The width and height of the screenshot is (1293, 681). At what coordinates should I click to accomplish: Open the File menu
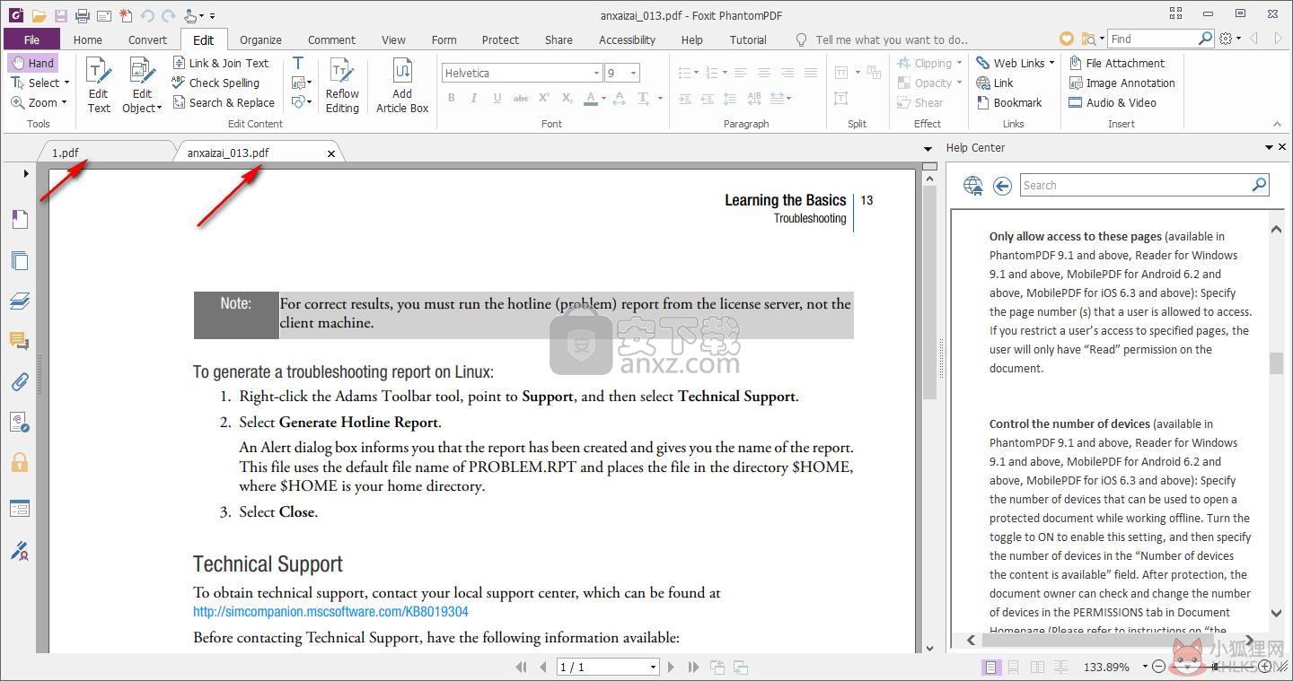pos(31,39)
